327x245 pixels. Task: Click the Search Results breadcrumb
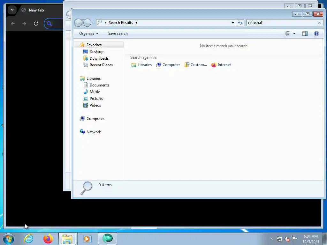pyautogui.click(x=121, y=23)
